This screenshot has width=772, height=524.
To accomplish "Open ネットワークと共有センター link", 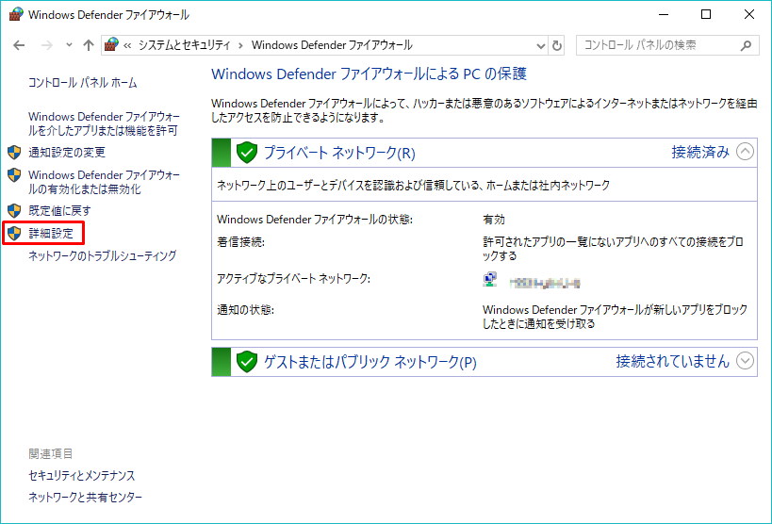I will (86, 498).
